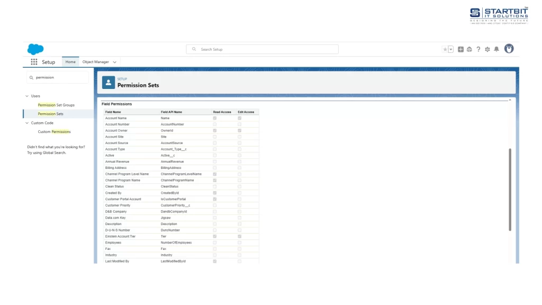Select Permission Set Groups in sidebar
Screen dimensions: 542x305
pyautogui.click(x=56, y=105)
